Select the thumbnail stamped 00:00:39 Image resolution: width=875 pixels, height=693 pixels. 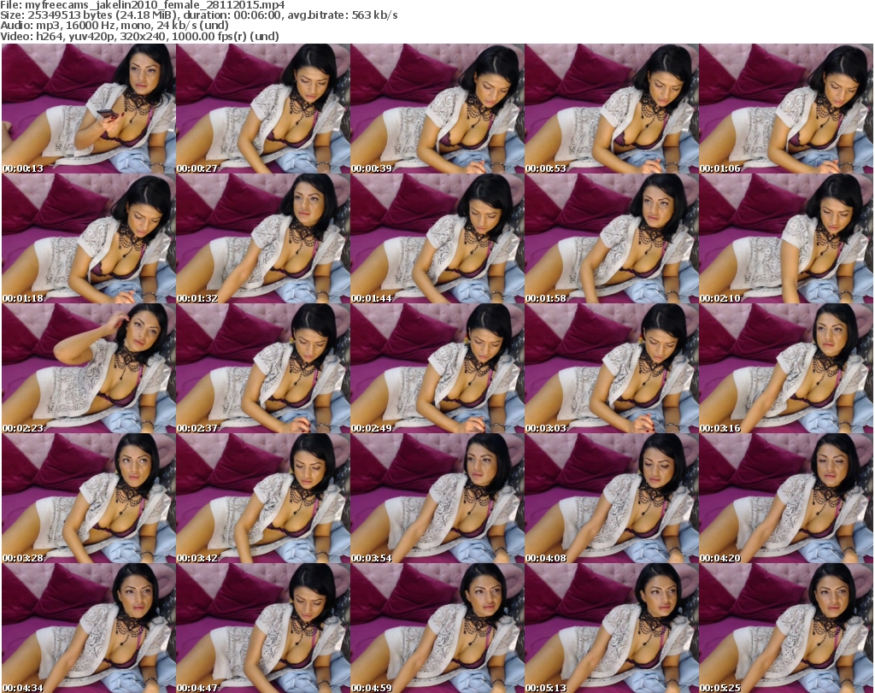pyautogui.click(x=437, y=109)
